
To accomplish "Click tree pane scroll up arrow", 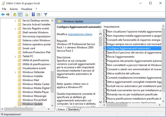I will (52, 20).
